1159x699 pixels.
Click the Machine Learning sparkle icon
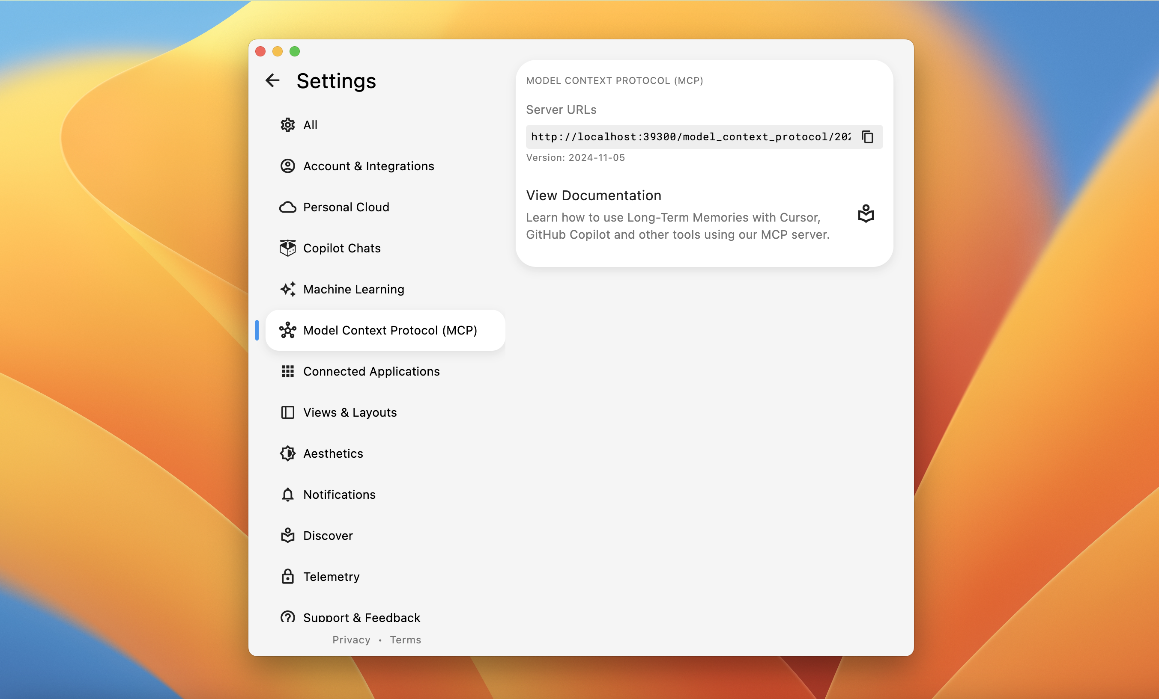click(x=287, y=289)
